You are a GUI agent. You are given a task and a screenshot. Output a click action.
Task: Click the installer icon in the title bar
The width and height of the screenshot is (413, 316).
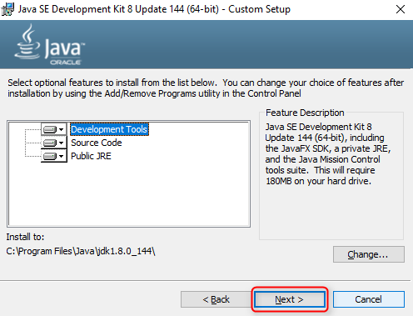pyautogui.click(x=7, y=9)
